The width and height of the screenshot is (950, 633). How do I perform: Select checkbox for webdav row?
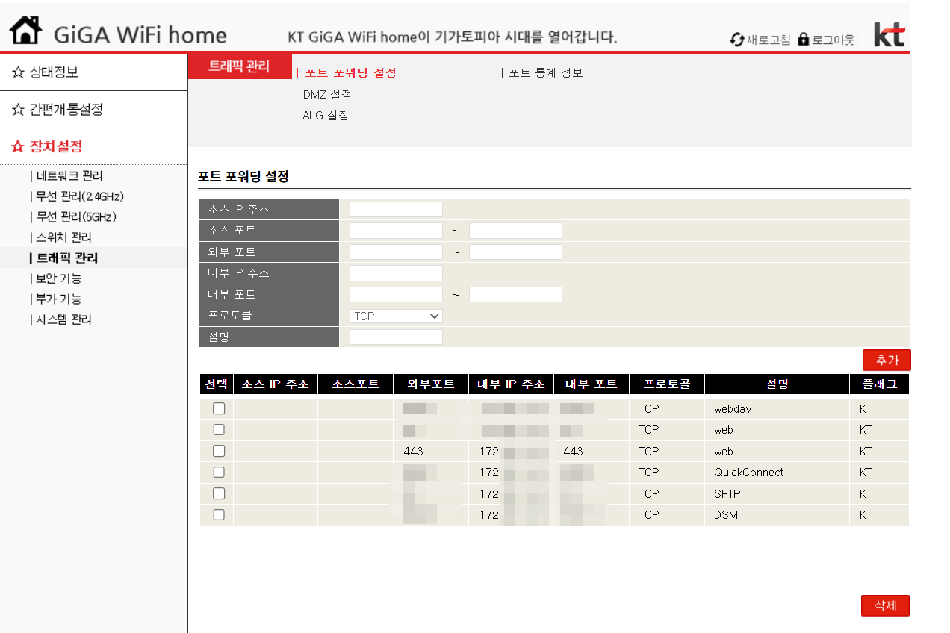tap(219, 408)
